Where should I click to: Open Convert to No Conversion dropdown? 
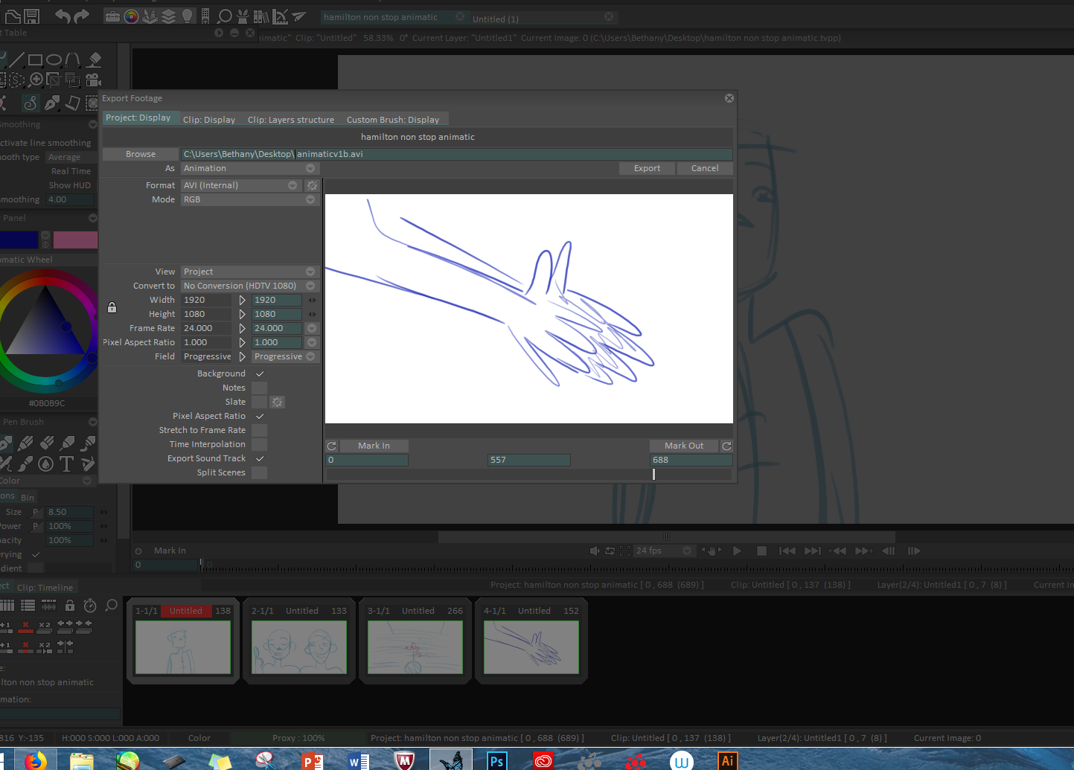click(x=249, y=286)
